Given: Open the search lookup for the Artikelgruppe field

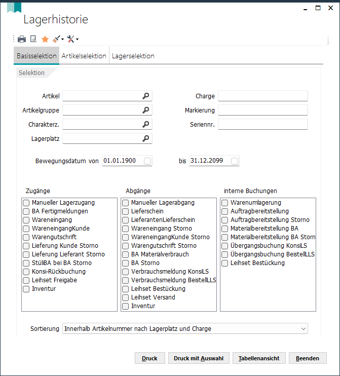Looking at the screenshot, I should pos(146,110).
